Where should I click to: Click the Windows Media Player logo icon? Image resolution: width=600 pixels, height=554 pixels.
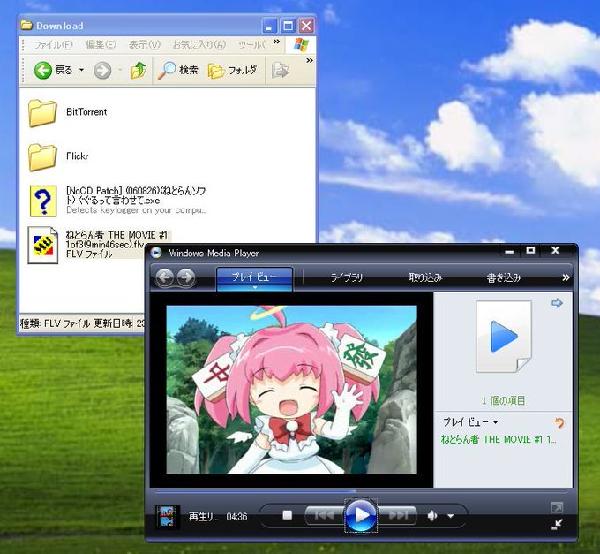156,253
